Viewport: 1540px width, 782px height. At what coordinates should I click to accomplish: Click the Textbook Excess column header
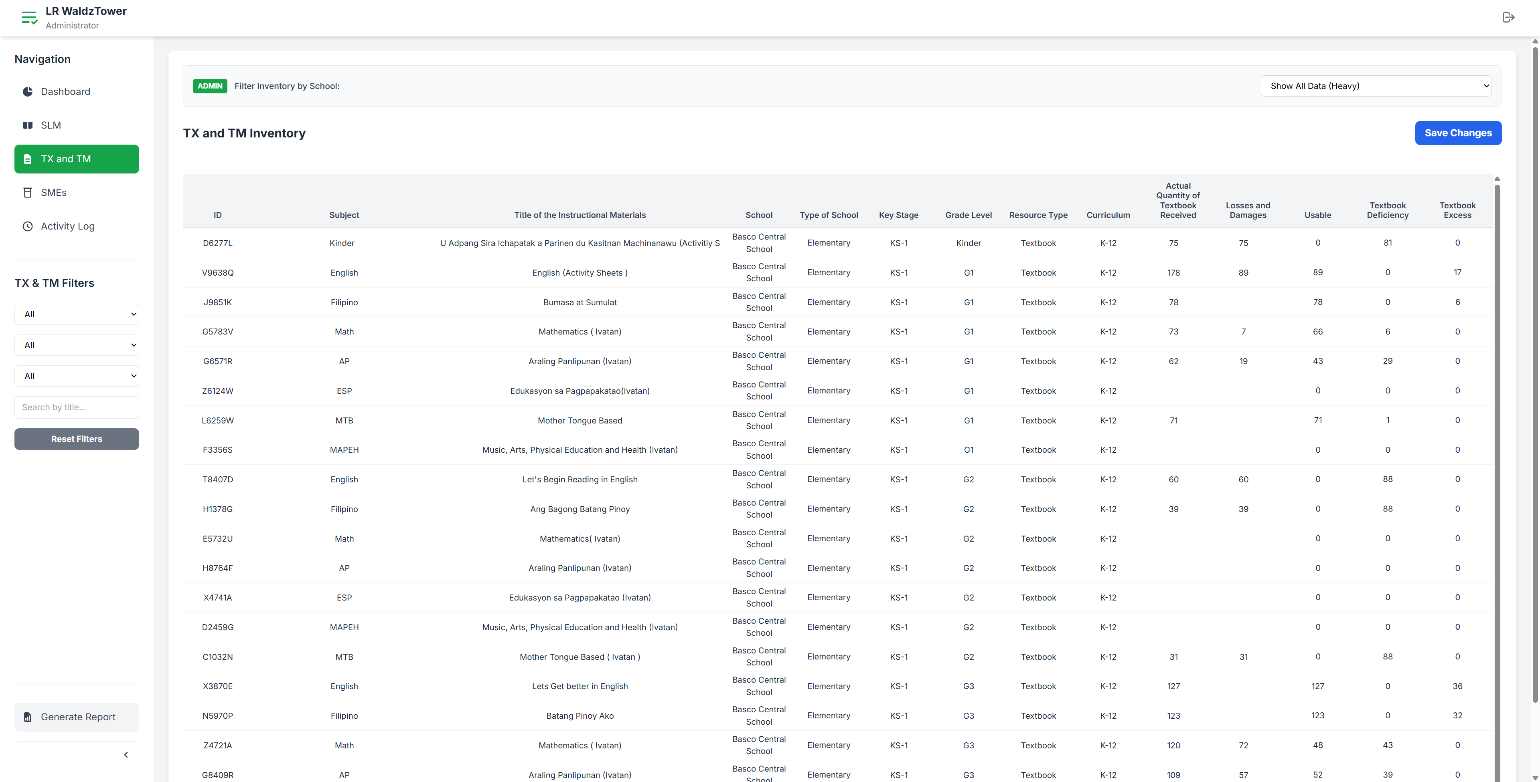coord(1457,210)
